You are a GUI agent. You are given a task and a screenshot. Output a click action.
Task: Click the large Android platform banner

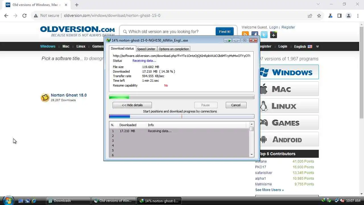tap(289, 139)
